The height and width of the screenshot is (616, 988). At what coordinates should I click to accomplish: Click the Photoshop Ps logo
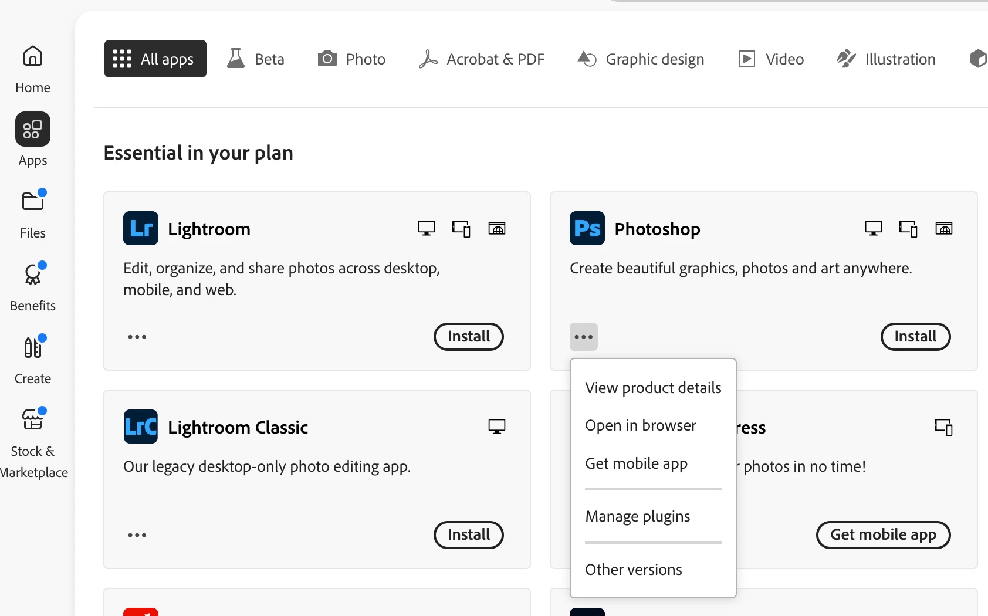point(587,228)
